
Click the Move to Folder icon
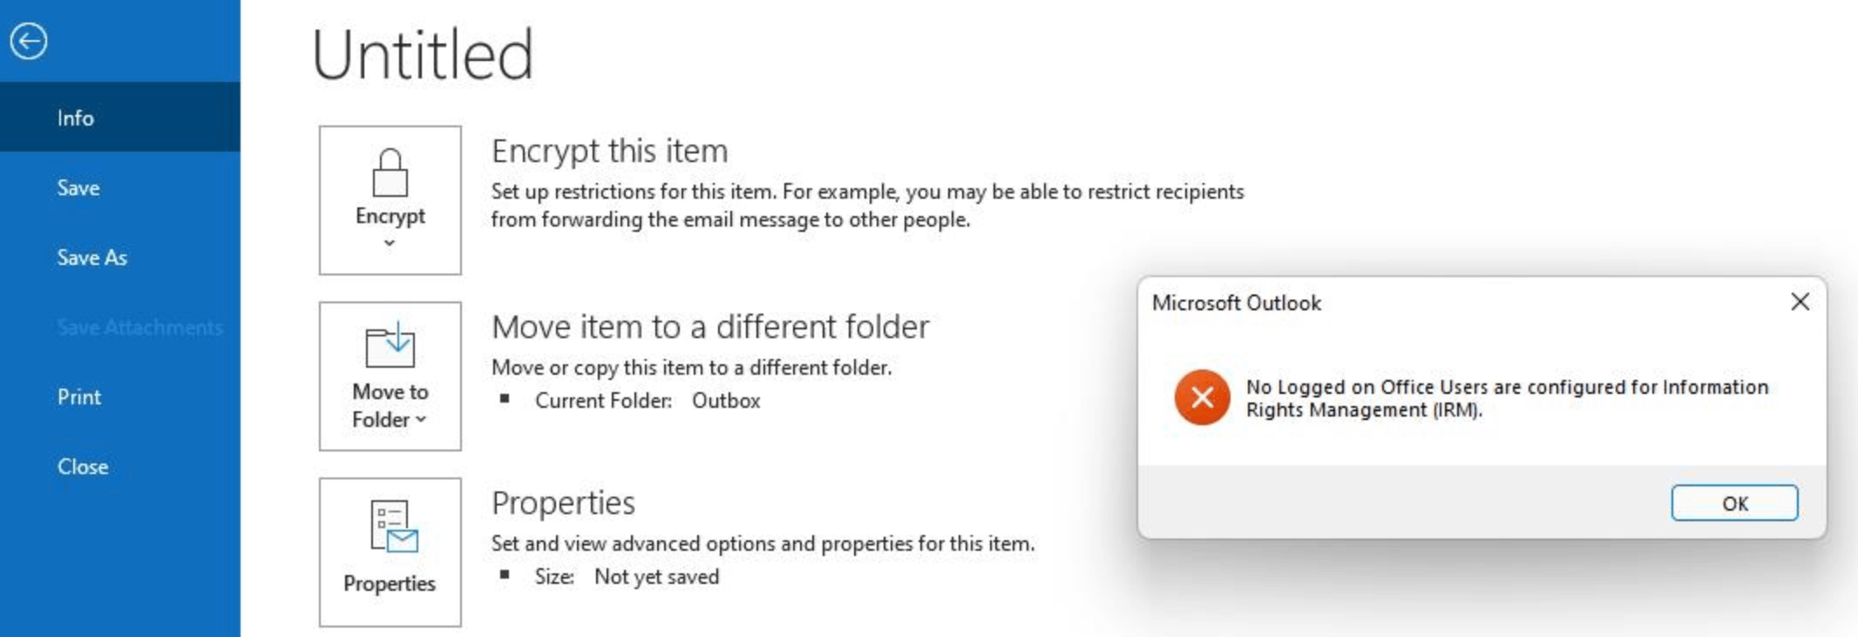pyautogui.click(x=390, y=344)
